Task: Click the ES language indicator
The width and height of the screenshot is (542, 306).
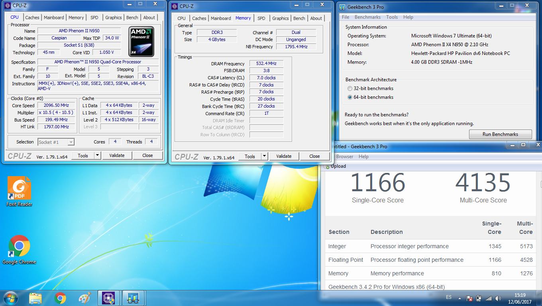Action: (x=449, y=298)
